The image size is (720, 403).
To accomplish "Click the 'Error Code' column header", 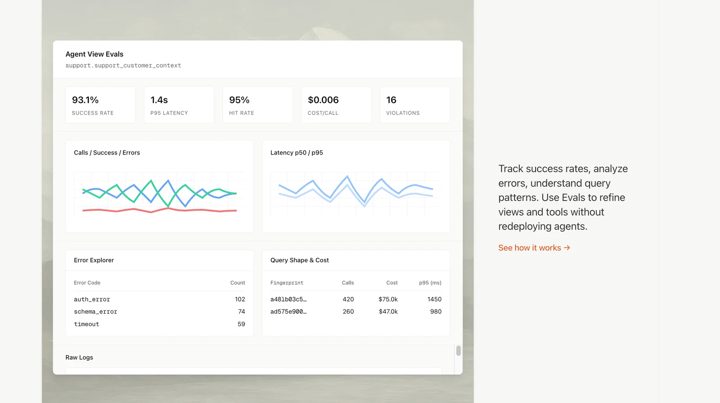I will tap(87, 283).
